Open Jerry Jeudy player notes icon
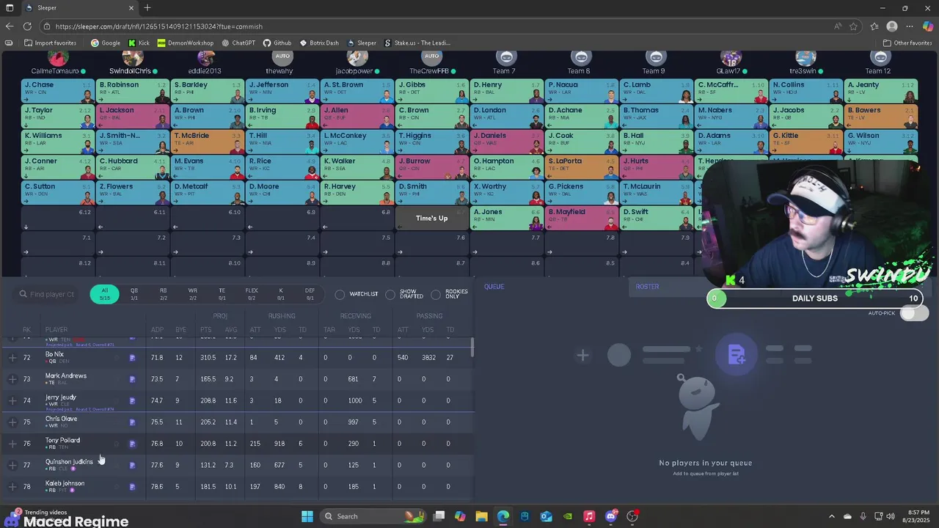This screenshot has width=939, height=528. pyautogui.click(x=133, y=400)
